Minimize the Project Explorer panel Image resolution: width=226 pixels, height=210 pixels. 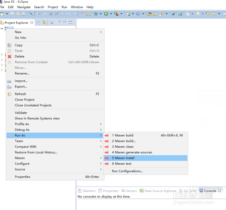pyautogui.click(x=65, y=22)
